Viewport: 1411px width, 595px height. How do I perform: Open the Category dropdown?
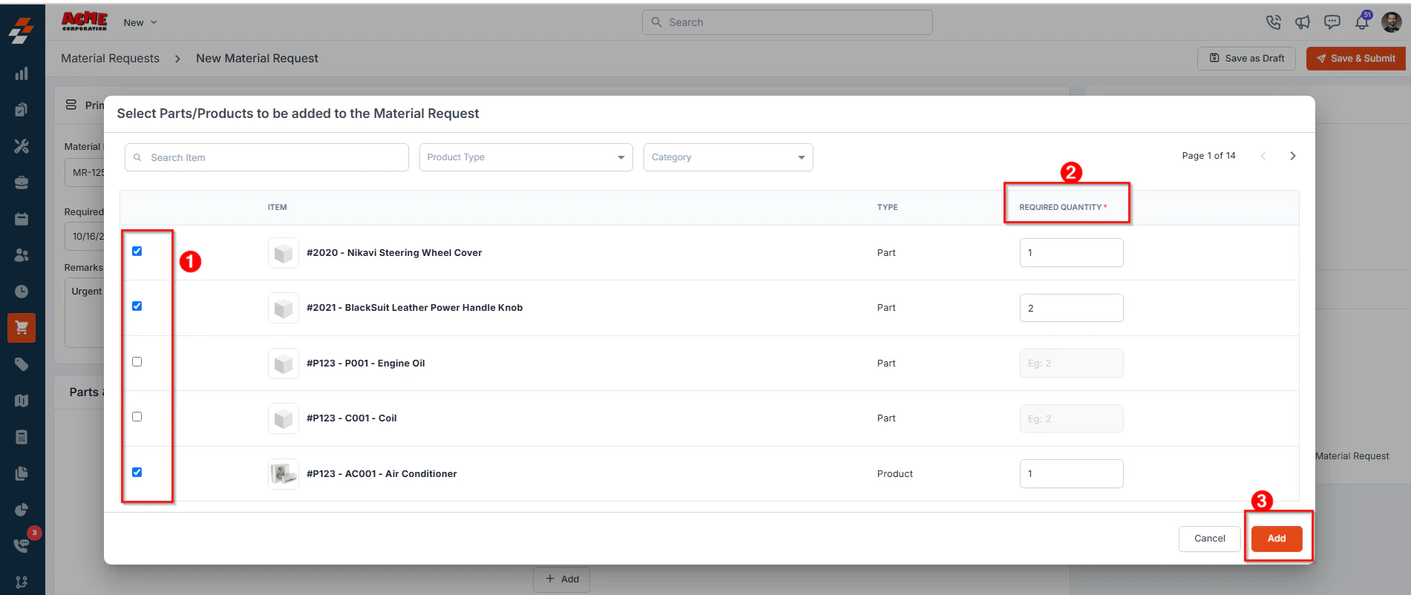click(x=728, y=157)
